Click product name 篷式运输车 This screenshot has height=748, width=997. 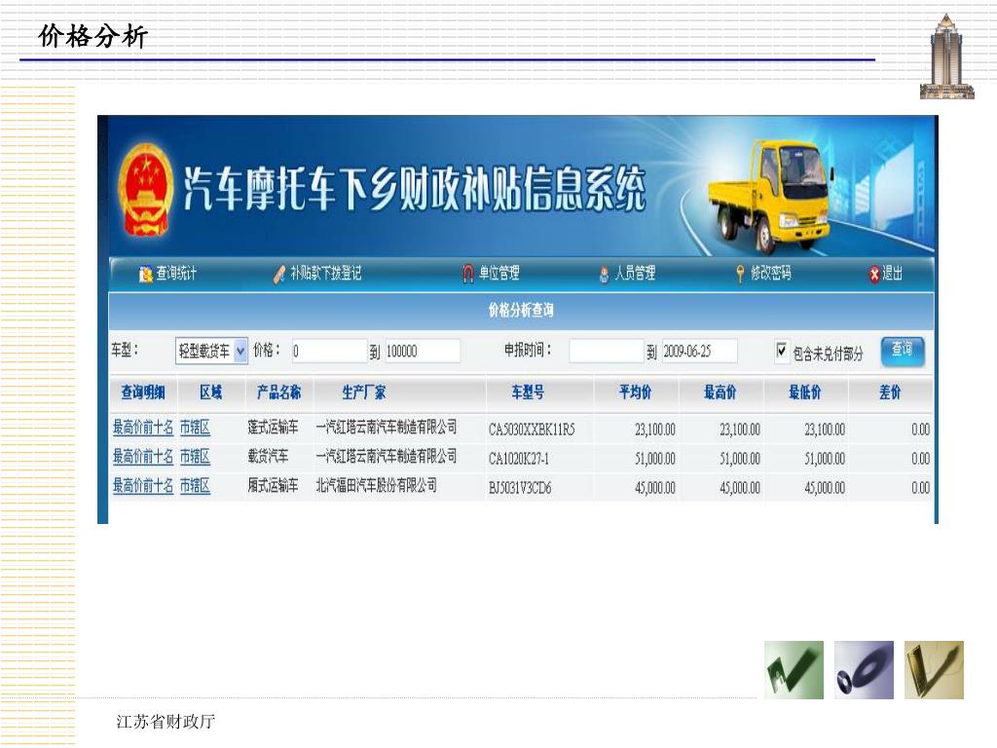(273, 428)
